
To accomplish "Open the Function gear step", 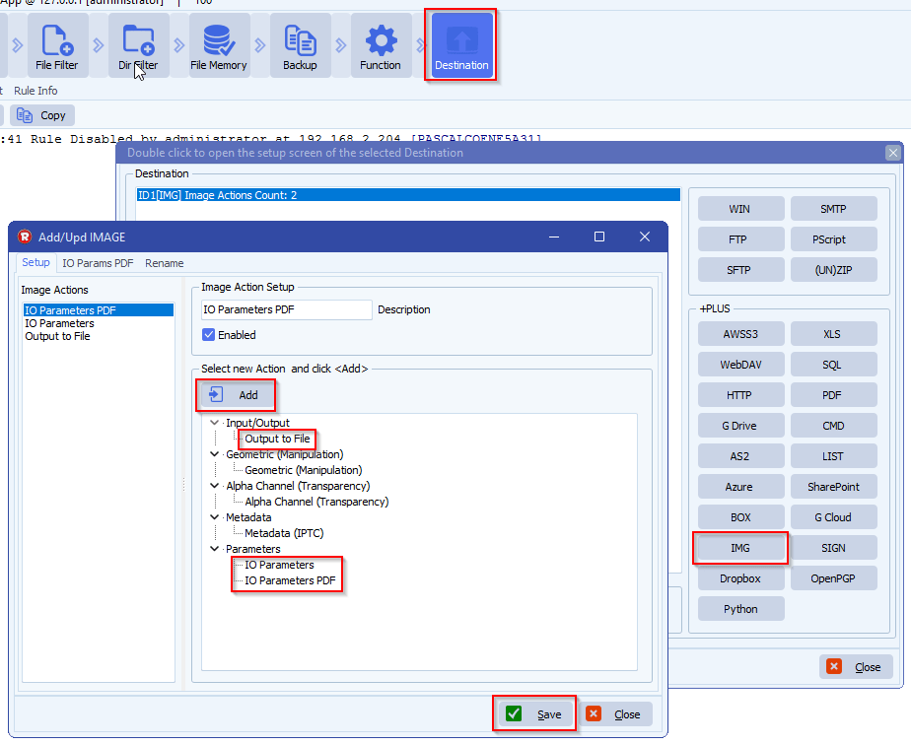I will coord(381,46).
